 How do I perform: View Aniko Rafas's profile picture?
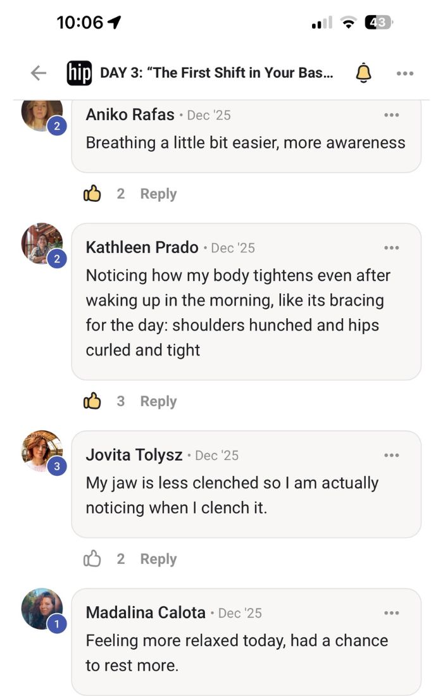(x=42, y=114)
